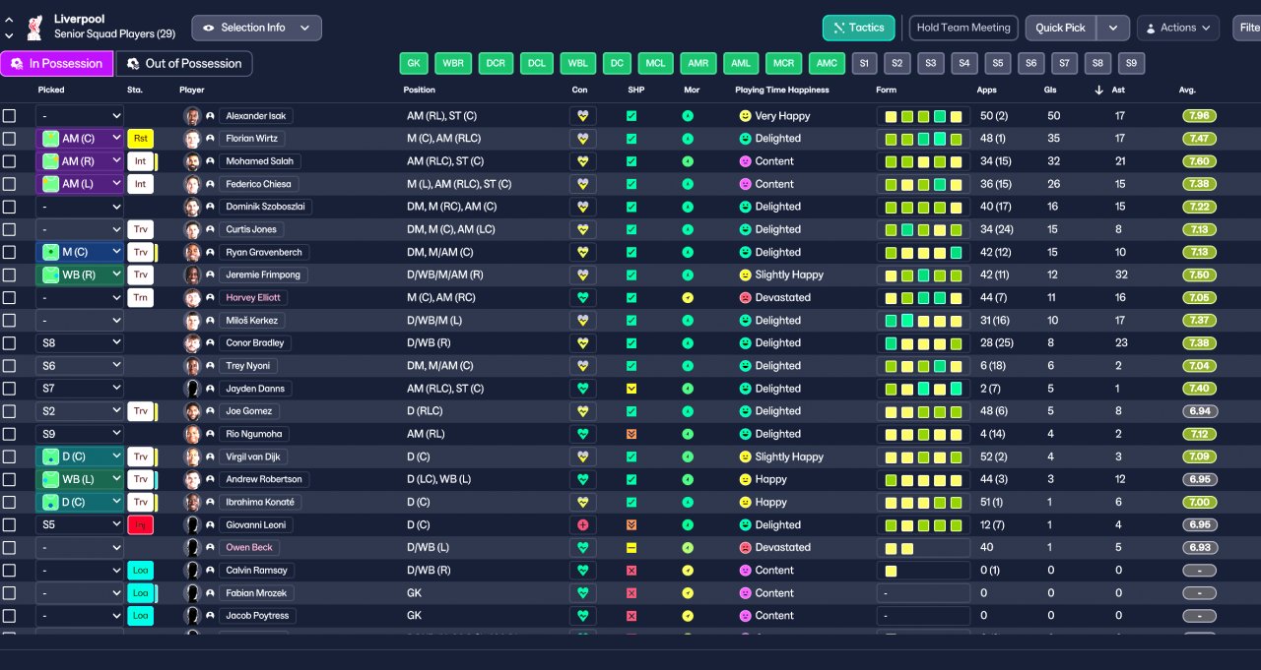Click Harvey Elliott's condition heart icon
The width and height of the screenshot is (1261, 670).
(582, 297)
